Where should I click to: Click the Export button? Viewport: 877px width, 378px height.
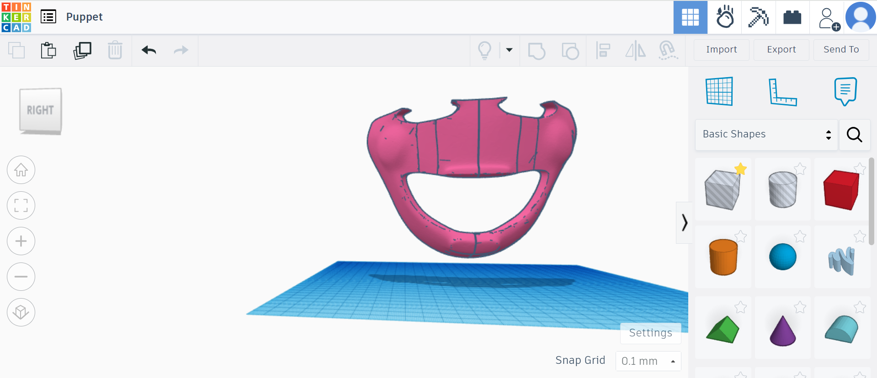tap(781, 49)
